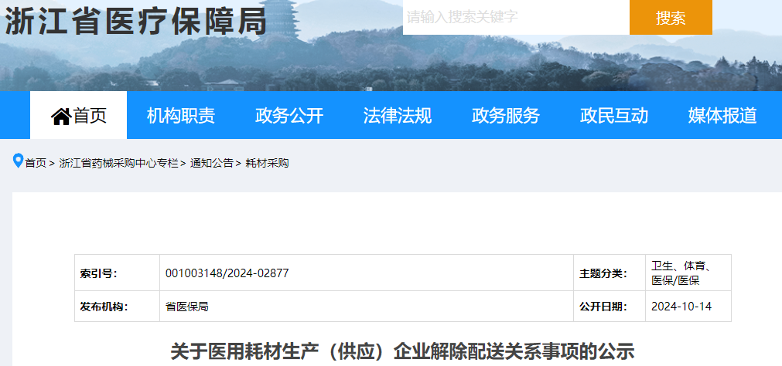This screenshot has height=366, width=782.
Task: Go to 首页 breadcrumb link
Action: tap(36, 163)
